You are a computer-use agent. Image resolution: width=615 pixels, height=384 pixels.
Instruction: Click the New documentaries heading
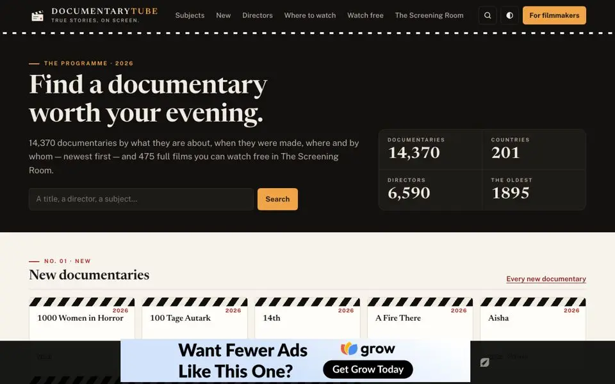89,275
